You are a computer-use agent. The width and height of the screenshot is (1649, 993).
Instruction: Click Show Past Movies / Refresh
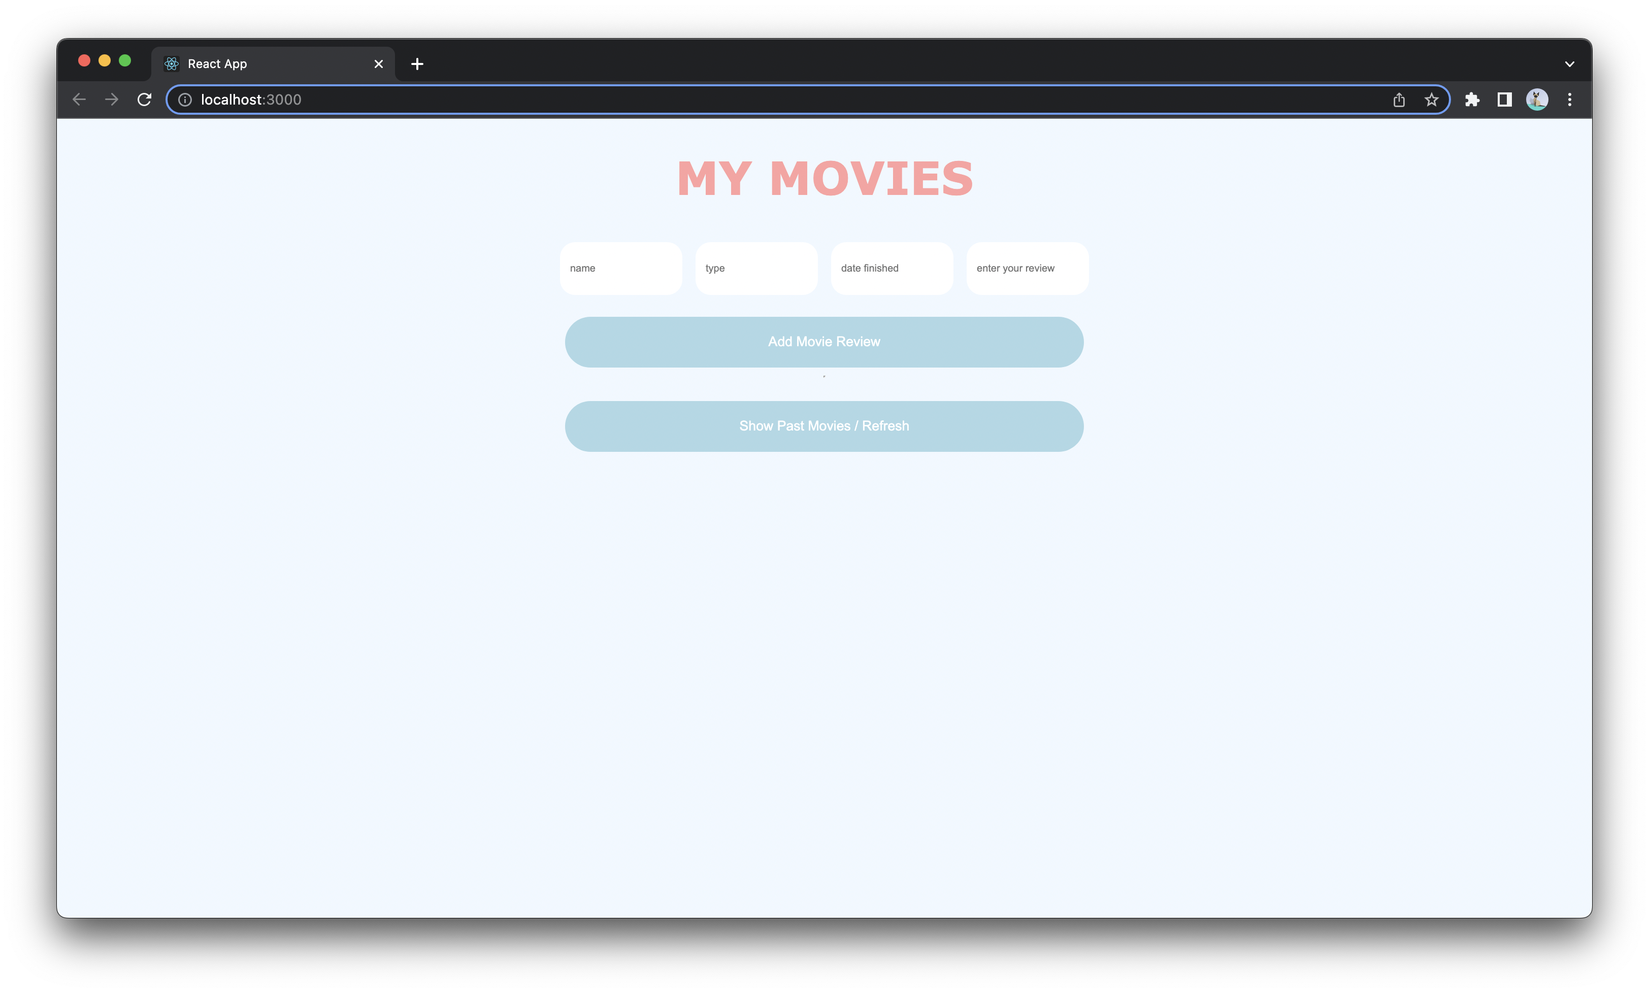pos(824,425)
